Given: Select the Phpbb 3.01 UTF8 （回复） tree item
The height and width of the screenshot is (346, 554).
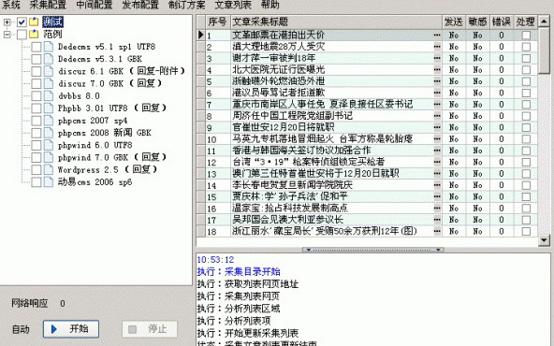Looking at the screenshot, I should point(111,108).
